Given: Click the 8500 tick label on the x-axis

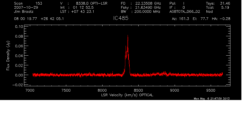Looking at the screenshot, I should (x=138, y=91).
